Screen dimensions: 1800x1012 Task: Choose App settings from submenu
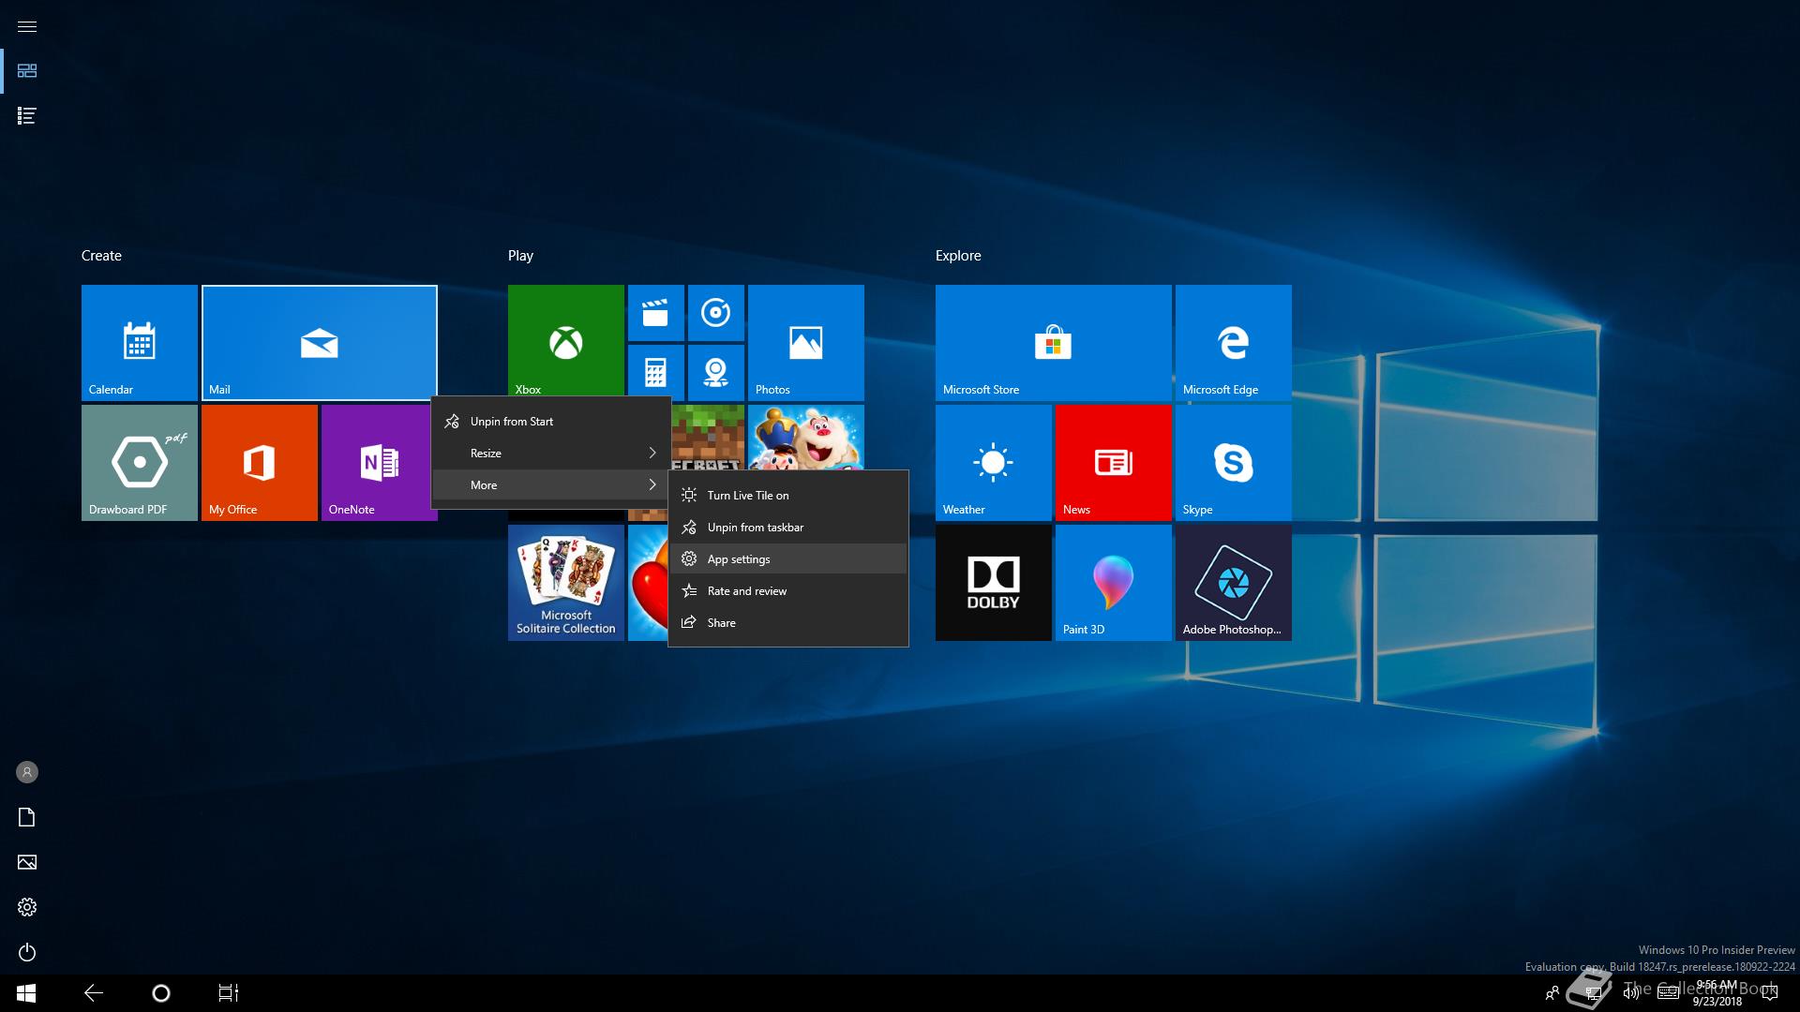pyautogui.click(x=788, y=559)
